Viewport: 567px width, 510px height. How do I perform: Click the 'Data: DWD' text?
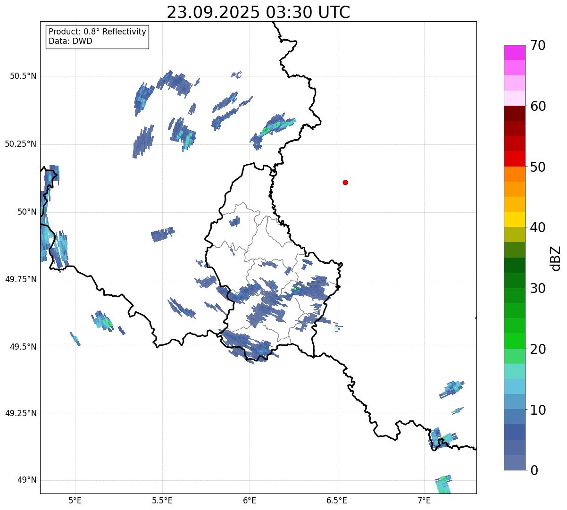pos(70,41)
